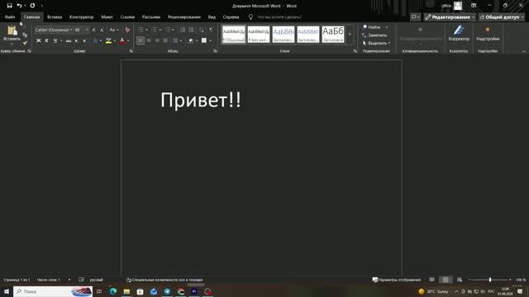This screenshot has height=297, width=529.
Task: Open the Corrector (Корректор) tool
Action: [459, 33]
